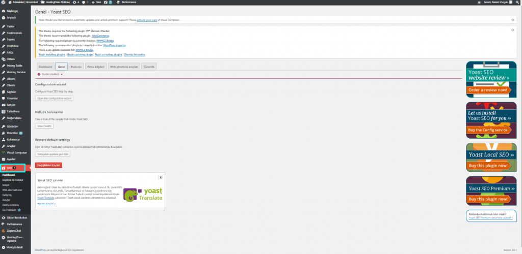Open Pricing Table in the sidebar
Screen dimensions: 522x254
click(x=15, y=66)
